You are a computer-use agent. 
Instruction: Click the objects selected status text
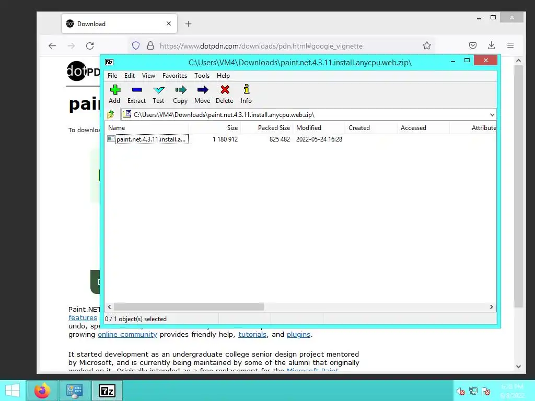coord(136,319)
